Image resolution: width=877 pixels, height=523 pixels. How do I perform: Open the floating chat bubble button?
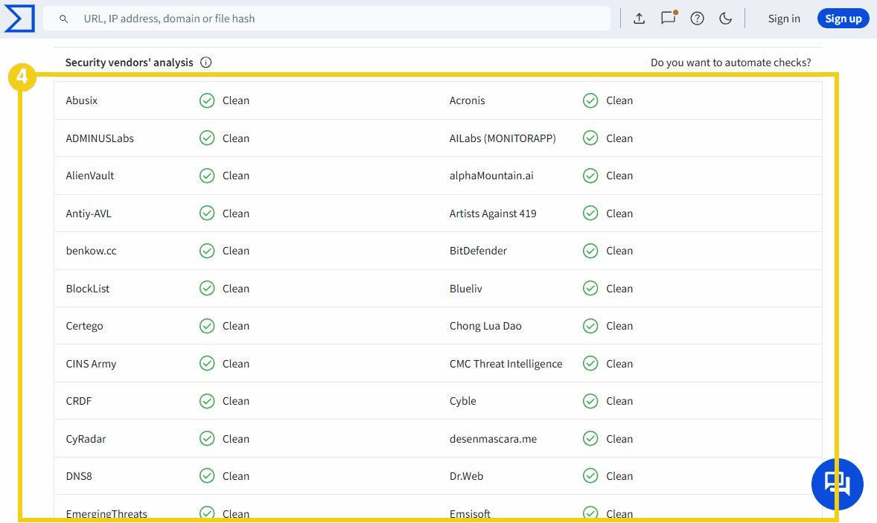point(837,484)
